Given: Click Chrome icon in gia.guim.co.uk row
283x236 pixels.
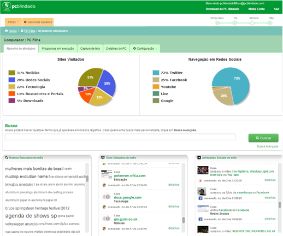Looking at the screenshot, I should point(104,229).
